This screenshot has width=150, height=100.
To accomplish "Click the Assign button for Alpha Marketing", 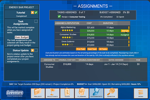I will (x=125, y=31).
